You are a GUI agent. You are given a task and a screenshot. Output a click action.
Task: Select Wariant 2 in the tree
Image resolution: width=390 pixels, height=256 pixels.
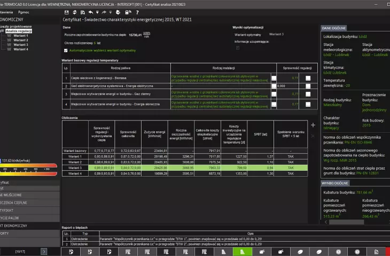[21, 40]
